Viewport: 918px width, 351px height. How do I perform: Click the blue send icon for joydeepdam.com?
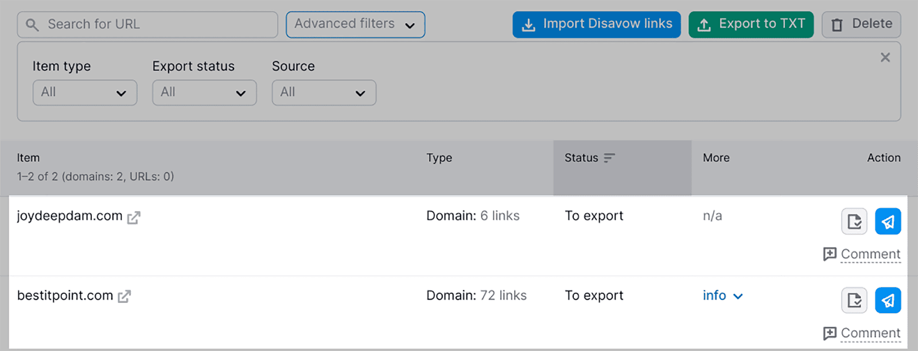pos(888,221)
